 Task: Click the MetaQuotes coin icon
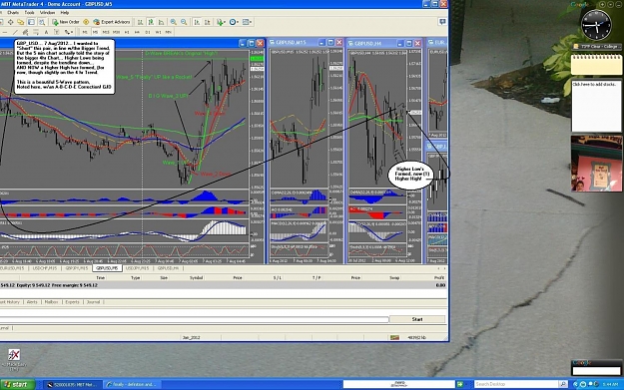point(86,22)
